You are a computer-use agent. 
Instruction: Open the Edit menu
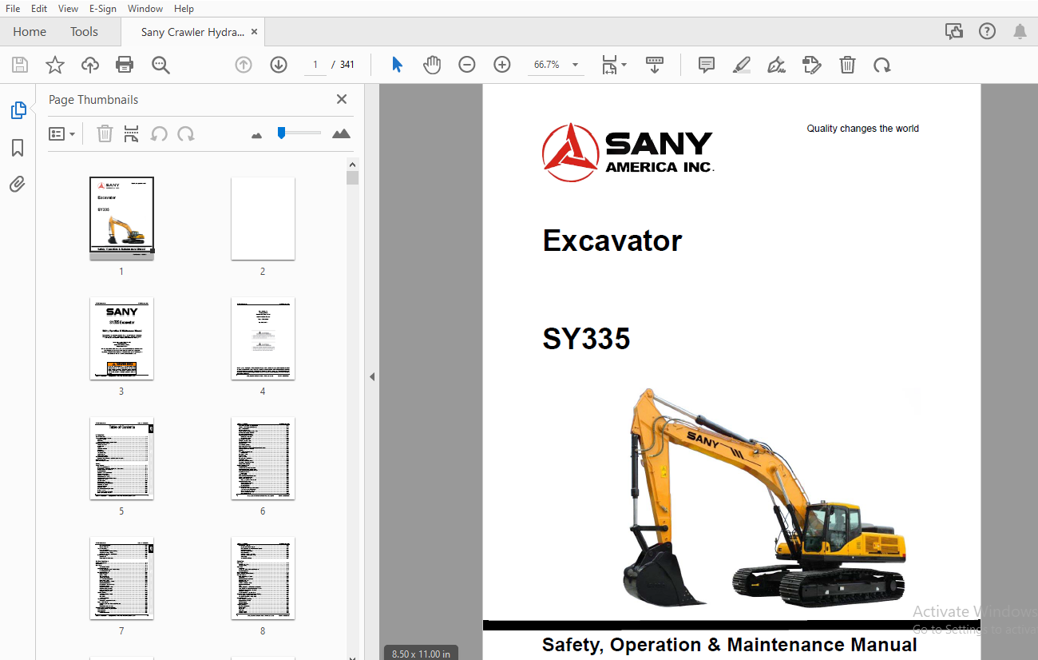tap(39, 8)
